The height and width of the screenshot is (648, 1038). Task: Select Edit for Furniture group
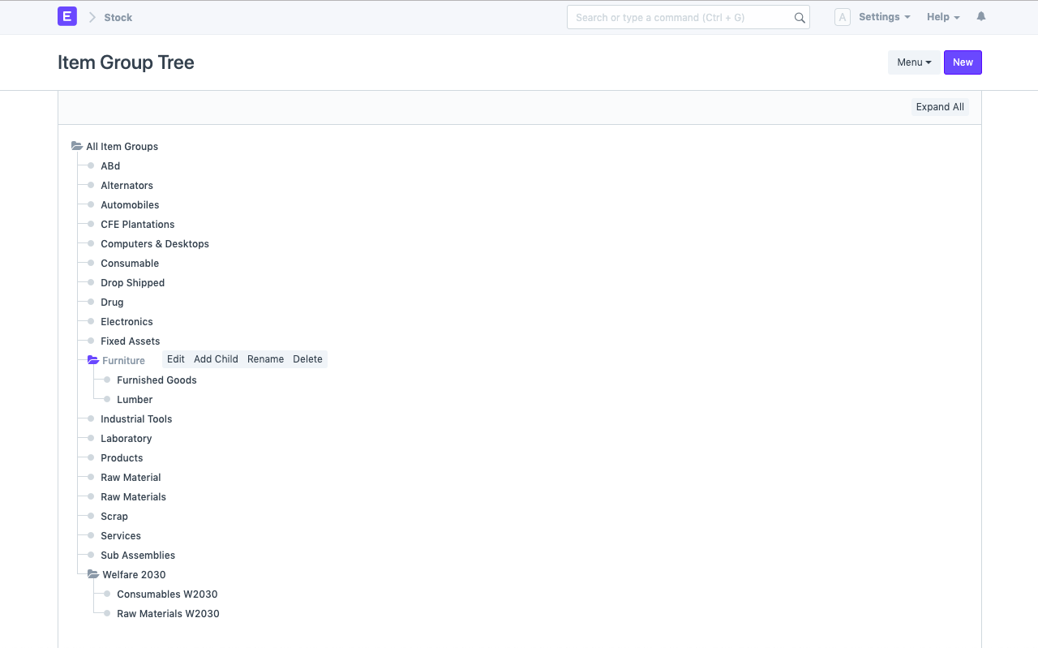(x=176, y=359)
